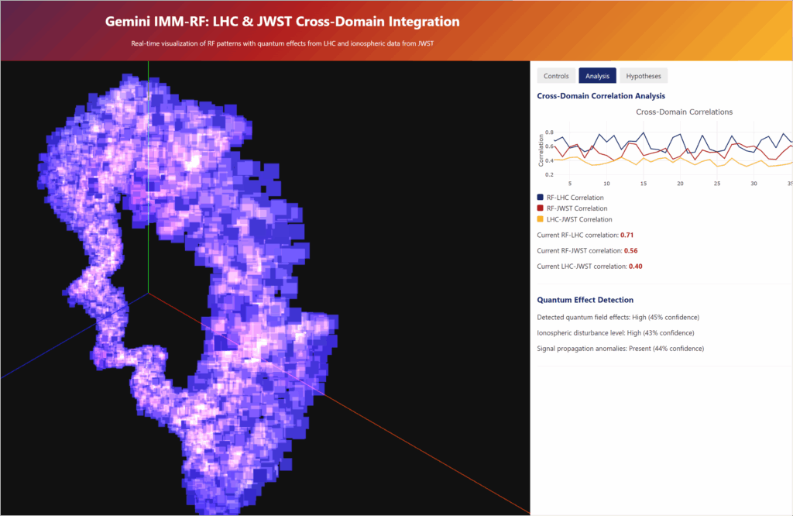
Task: Click the 'Cross-Domain Correlation Analysis' heading
Action: [601, 95]
